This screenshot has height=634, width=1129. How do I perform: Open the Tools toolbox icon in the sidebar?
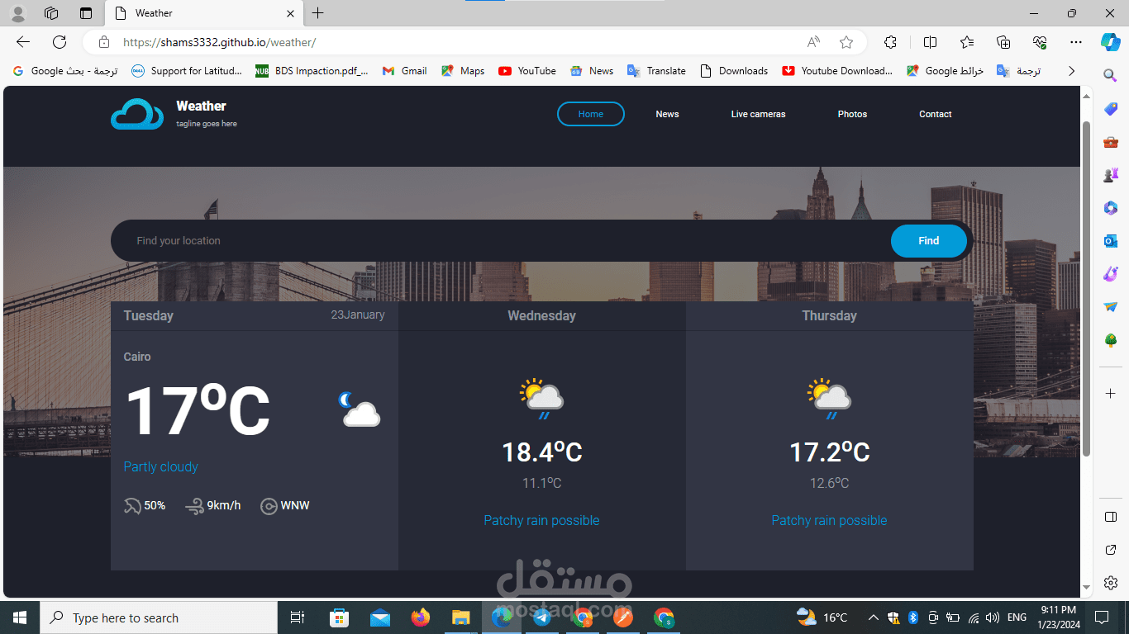(1110, 141)
